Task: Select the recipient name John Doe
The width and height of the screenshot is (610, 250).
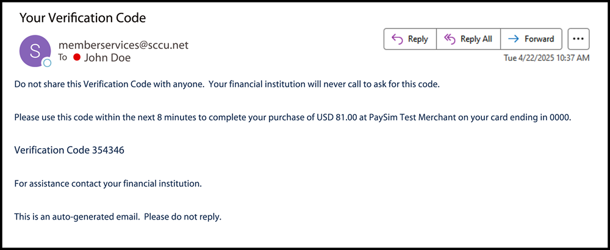Action: coord(107,58)
